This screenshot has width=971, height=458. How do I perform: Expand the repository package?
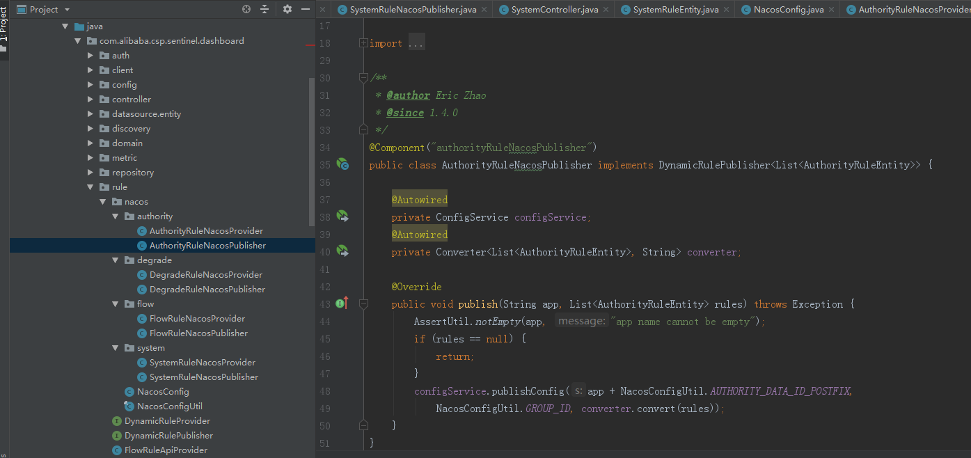coord(90,173)
